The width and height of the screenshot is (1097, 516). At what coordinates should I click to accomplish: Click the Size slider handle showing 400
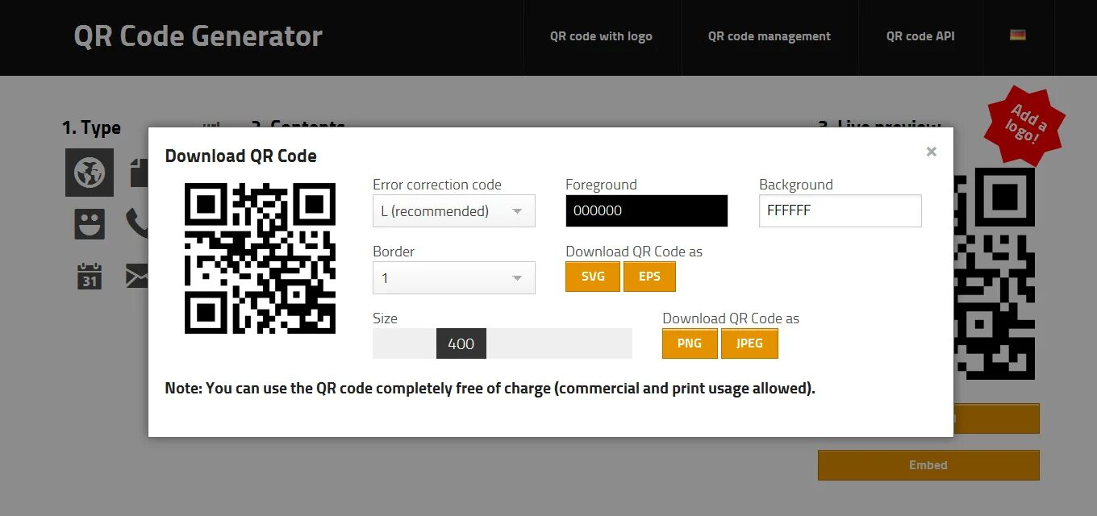[x=461, y=344]
